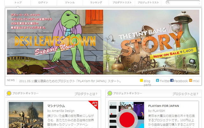Click the プロジェクトギャラリー heading
The height and width of the screenshot is (128, 204).
pyautogui.click(x=127, y=93)
